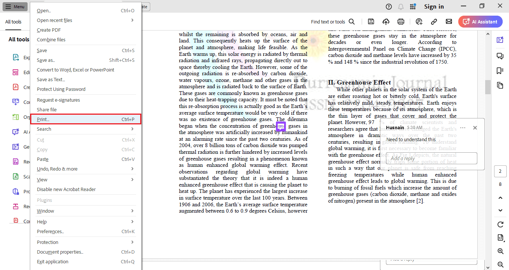Click the Add a reply field in Husnain's comment

(431, 158)
